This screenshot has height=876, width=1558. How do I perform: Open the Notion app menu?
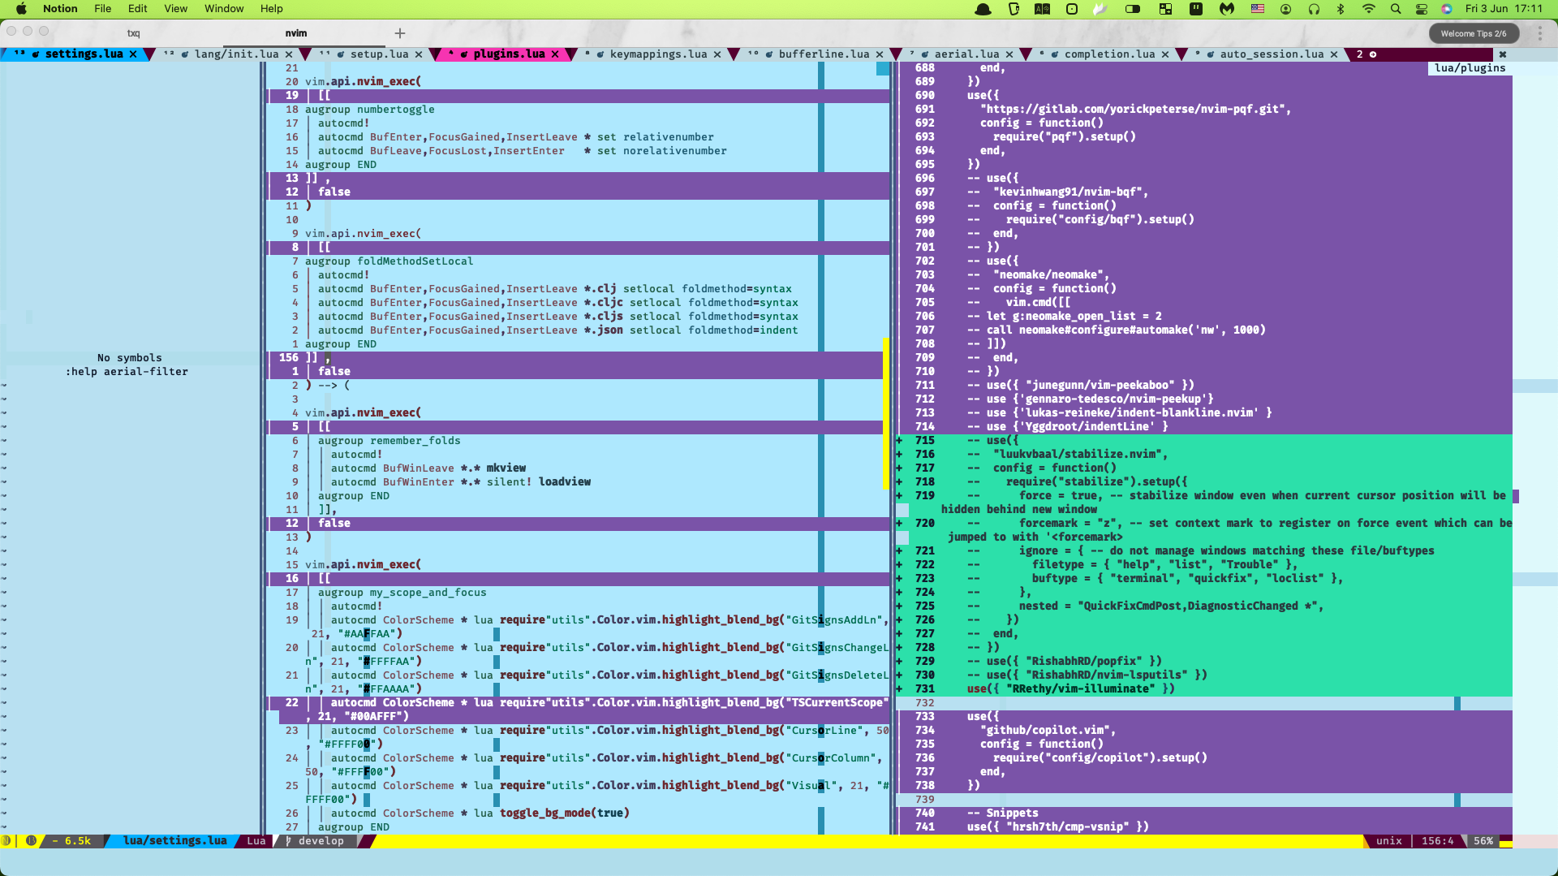coord(60,9)
